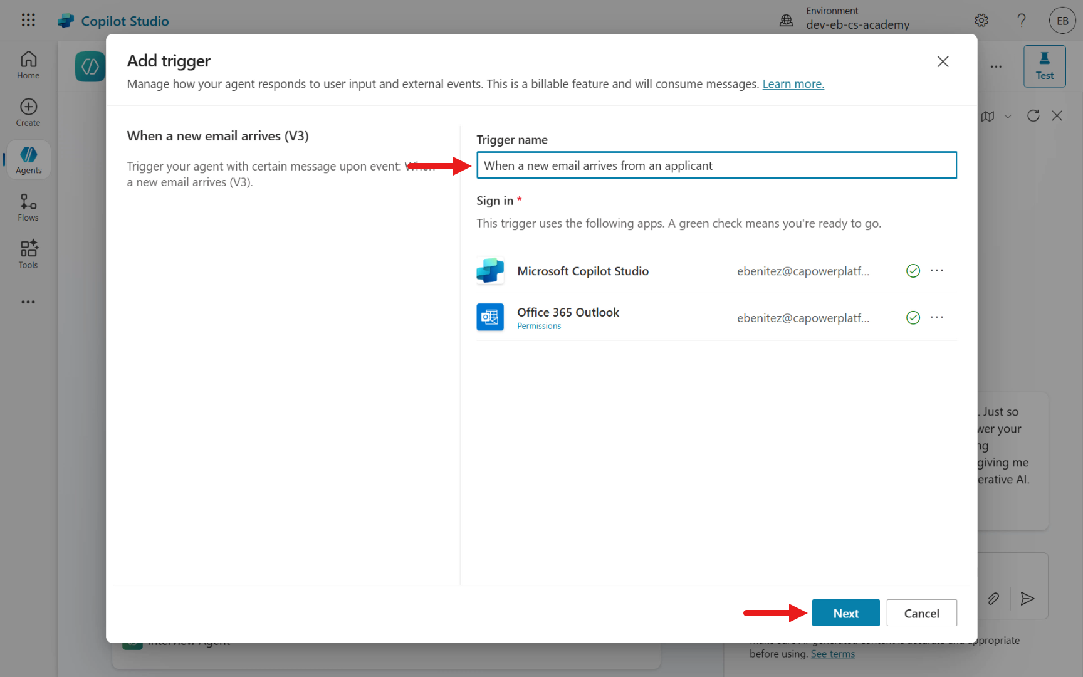1083x677 pixels.
Task: Go to Home in sidebar
Action: tap(28, 65)
